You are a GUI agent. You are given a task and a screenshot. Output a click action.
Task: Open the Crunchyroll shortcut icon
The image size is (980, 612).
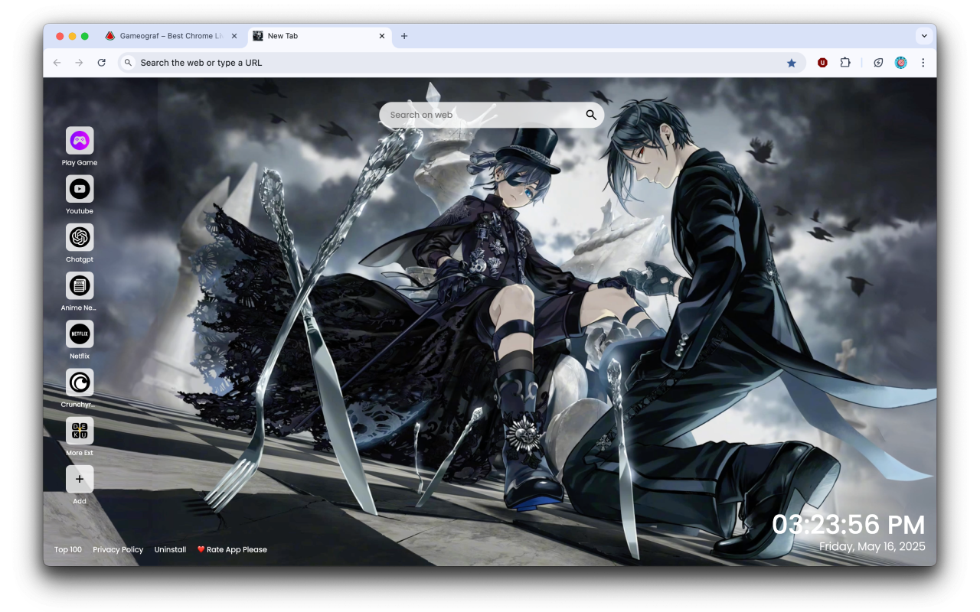pyautogui.click(x=80, y=382)
